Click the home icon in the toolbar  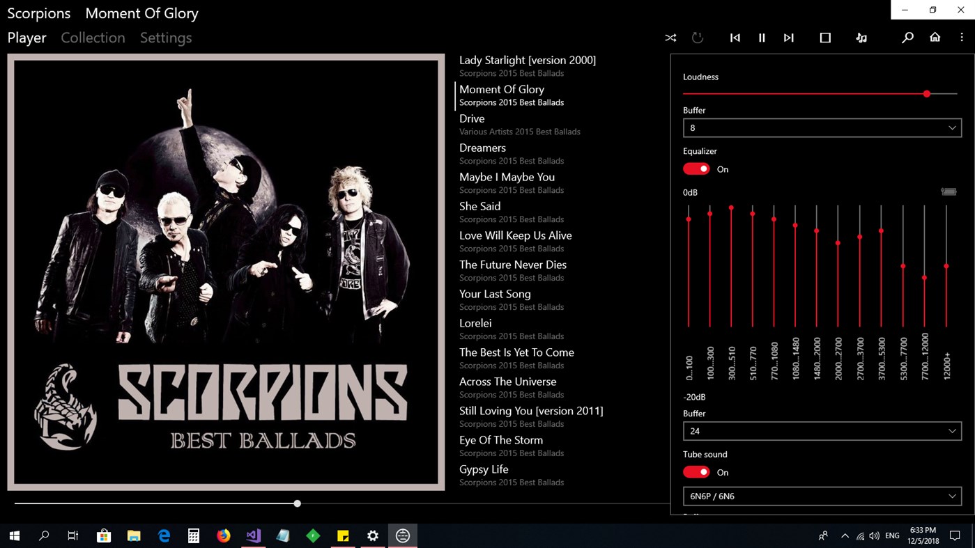point(935,38)
